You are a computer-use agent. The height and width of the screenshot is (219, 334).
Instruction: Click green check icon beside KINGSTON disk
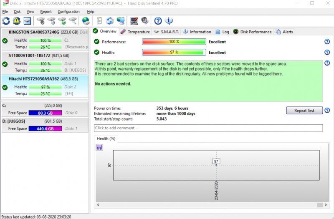pyautogui.click(x=5, y=40)
